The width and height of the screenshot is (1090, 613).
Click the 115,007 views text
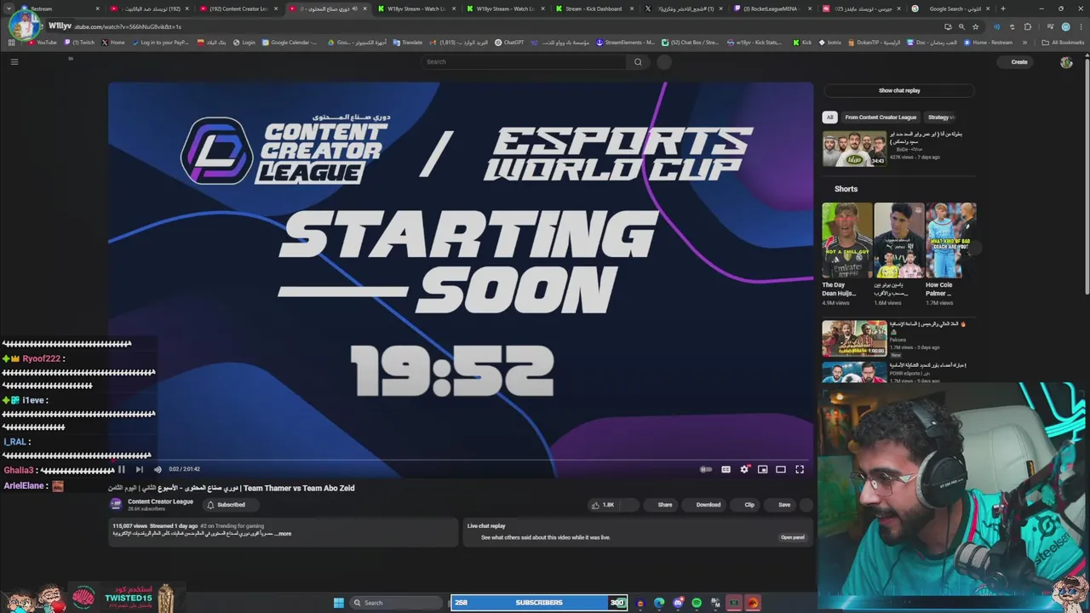[129, 526]
